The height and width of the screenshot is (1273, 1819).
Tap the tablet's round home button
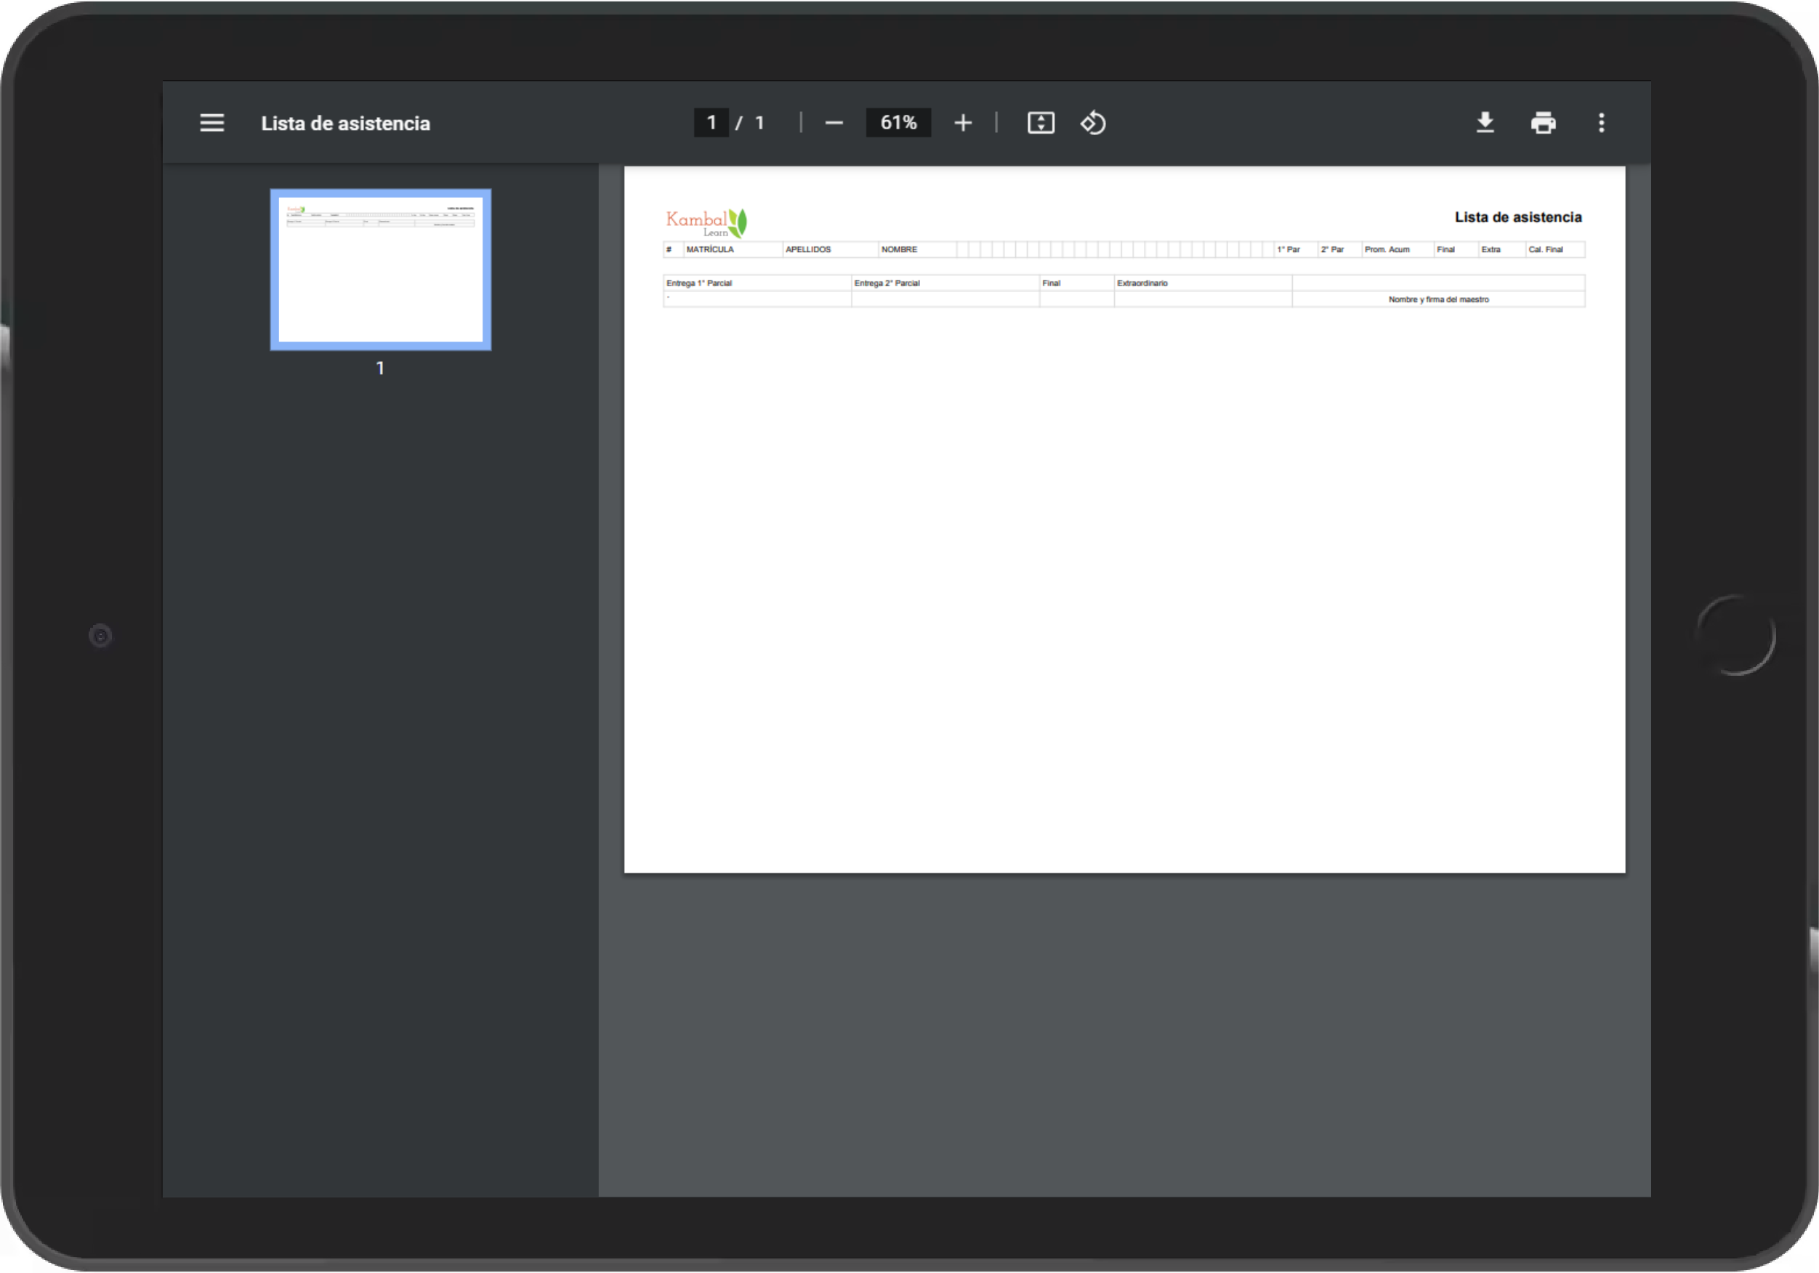pos(1736,635)
